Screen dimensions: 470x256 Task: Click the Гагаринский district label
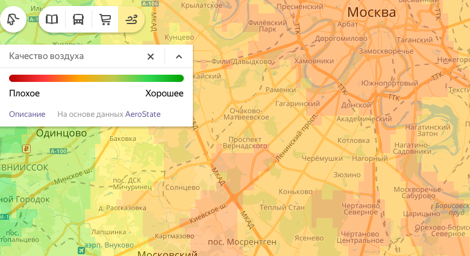[297, 104]
